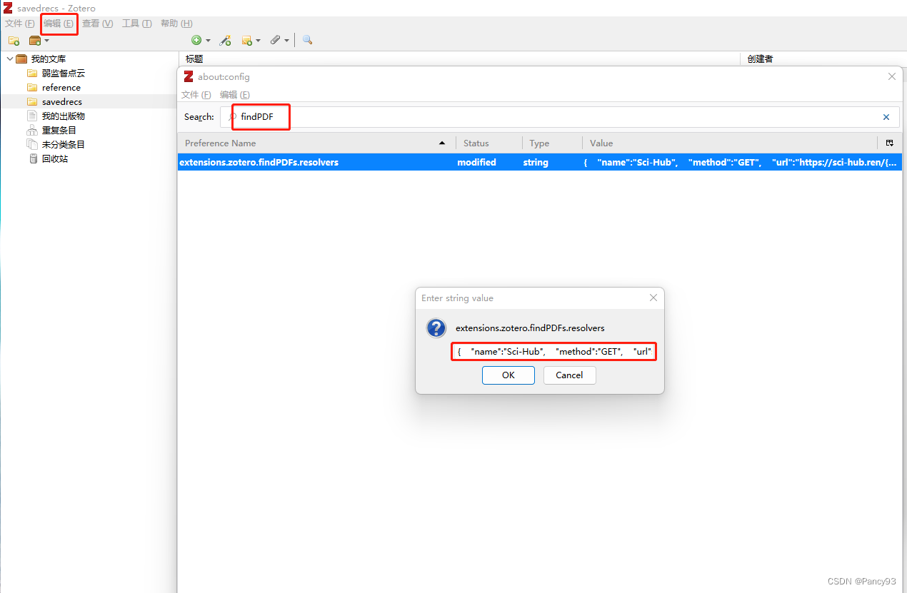Click the 重复条目 duplicates icon

coord(32,131)
